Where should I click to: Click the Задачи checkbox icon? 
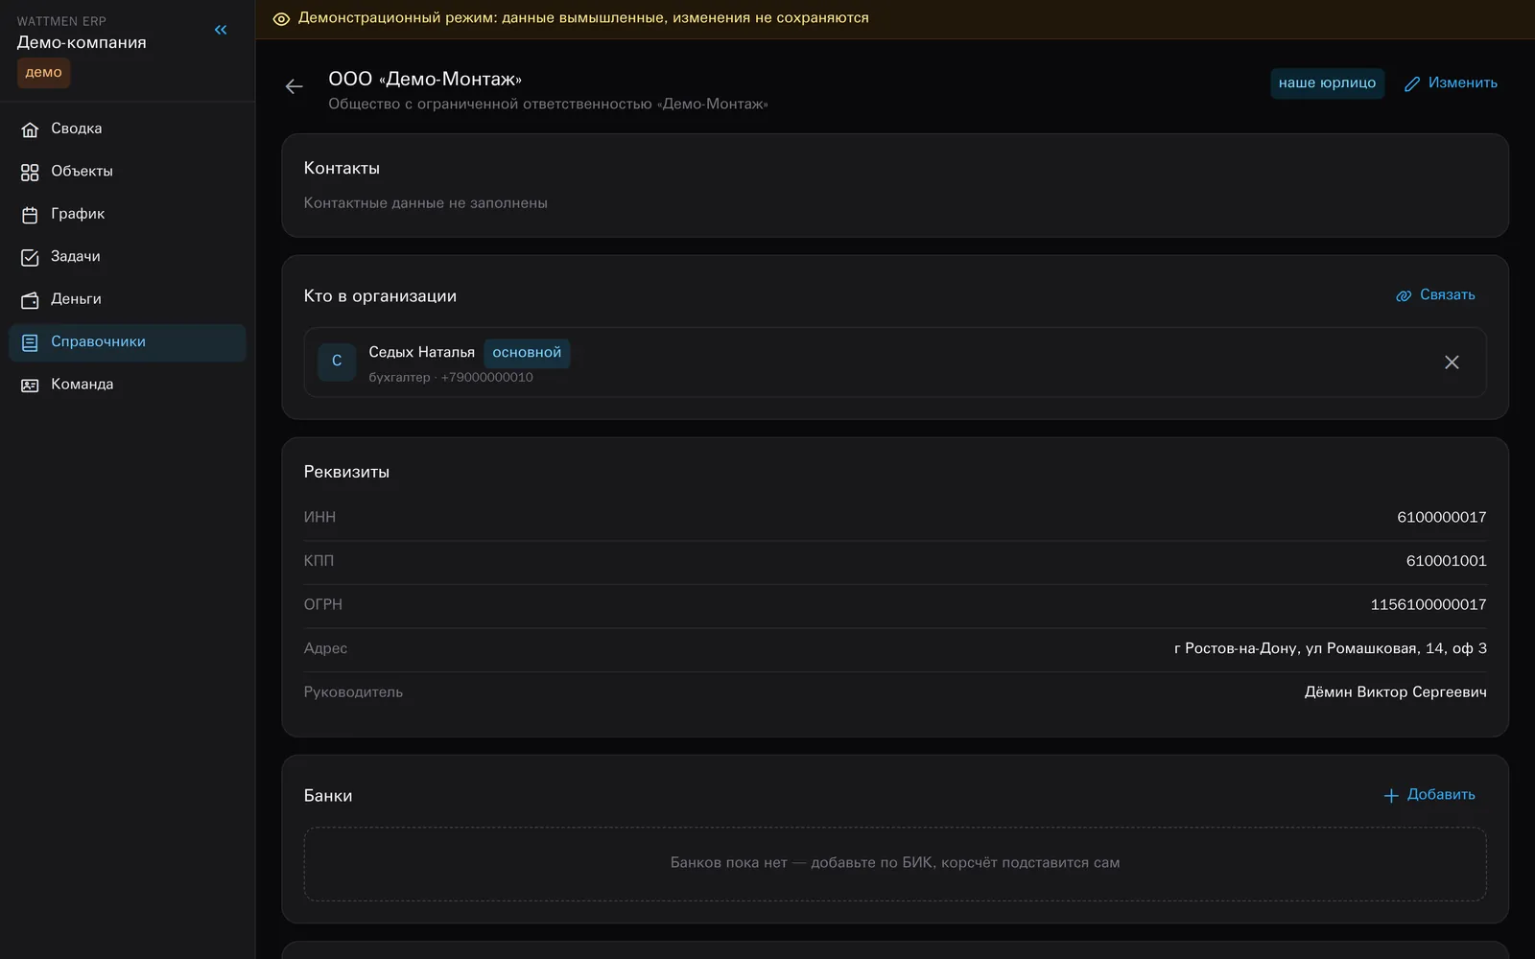(30, 257)
